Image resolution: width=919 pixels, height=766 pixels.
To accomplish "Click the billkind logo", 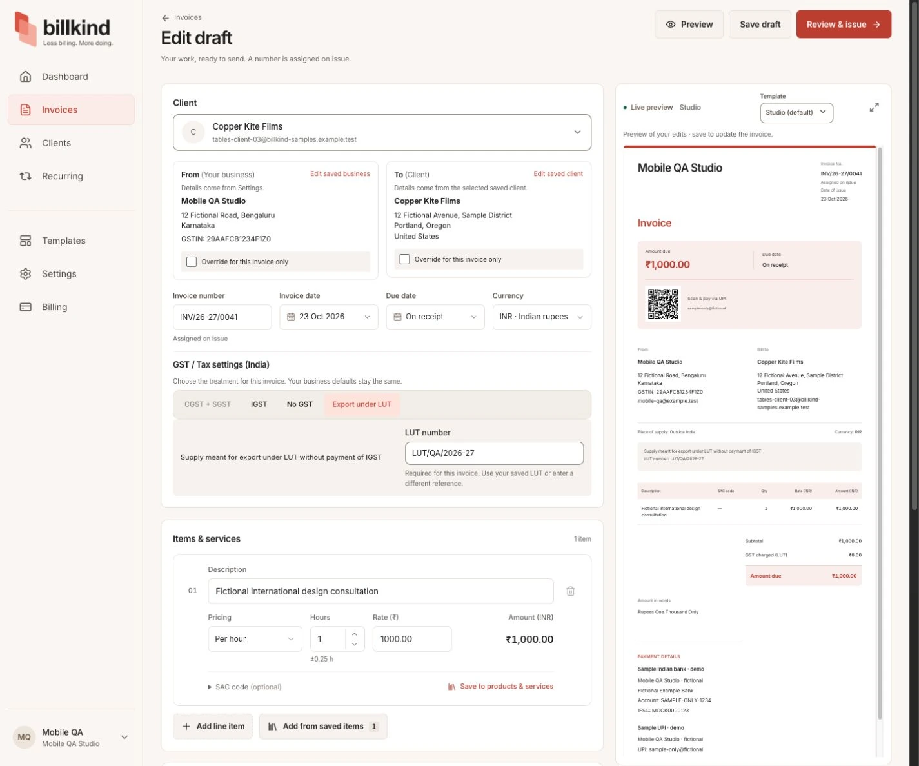I will (63, 29).
